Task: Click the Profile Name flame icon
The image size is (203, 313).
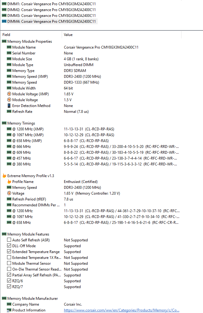Action: (x=9, y=181)
